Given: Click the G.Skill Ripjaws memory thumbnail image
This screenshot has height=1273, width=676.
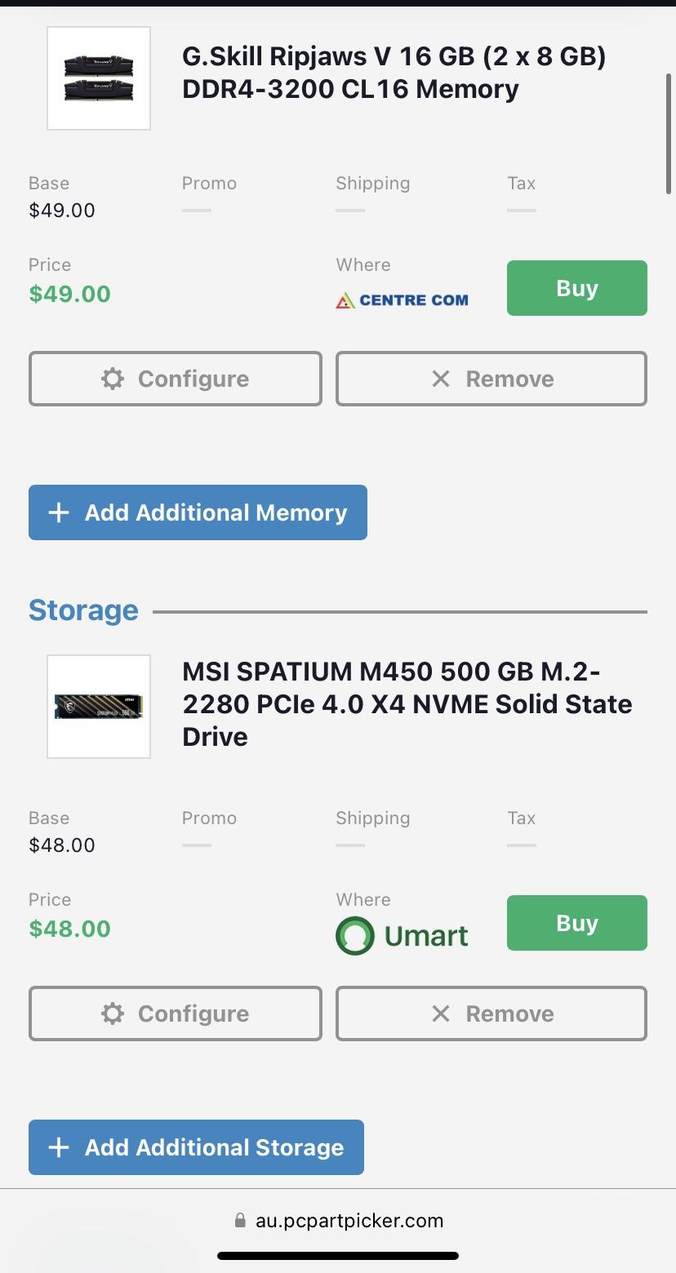Looking at the screenshot, I should pos(99,78).
